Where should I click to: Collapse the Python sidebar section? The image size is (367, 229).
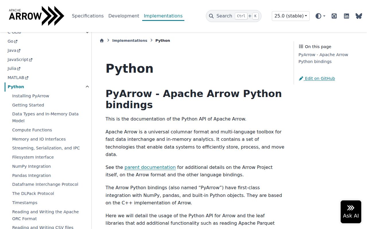click(87, 87)
